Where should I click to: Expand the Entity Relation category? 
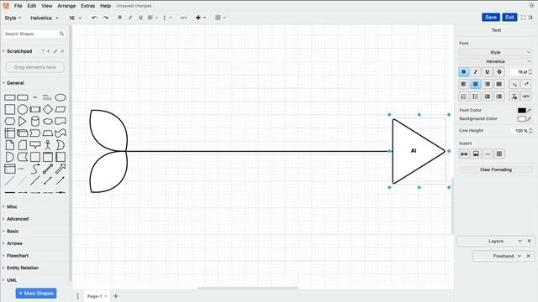(23, 268)
